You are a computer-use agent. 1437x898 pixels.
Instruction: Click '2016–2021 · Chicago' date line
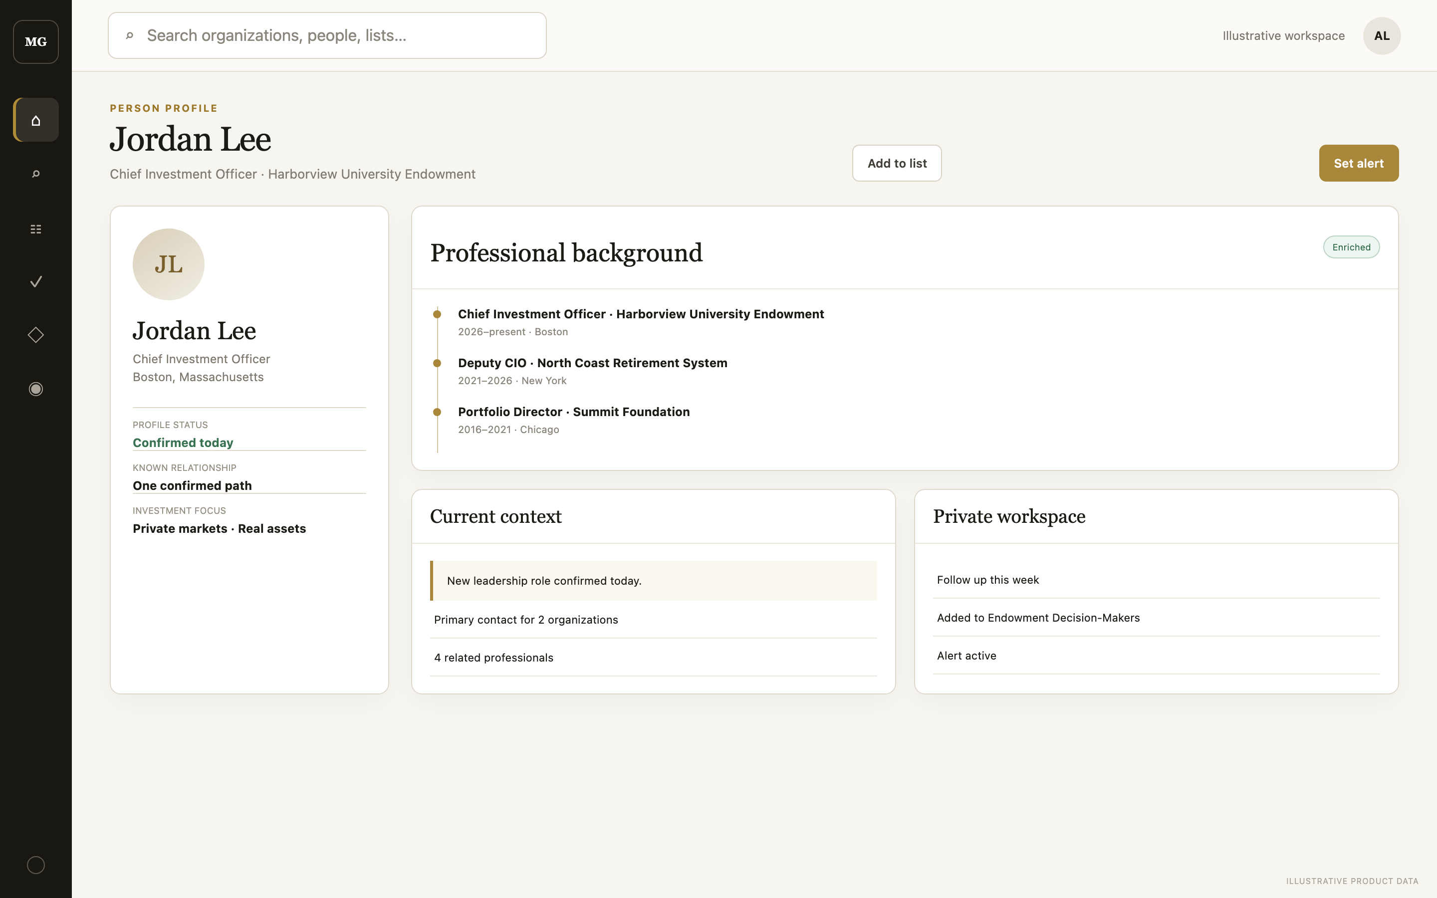(x=508, y=430)
